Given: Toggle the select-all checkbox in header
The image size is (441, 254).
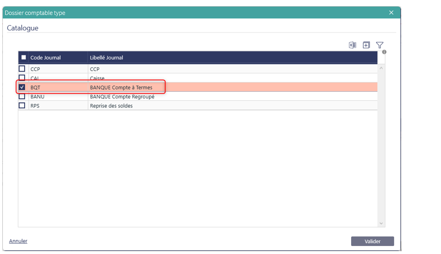Looking at the screenshot, I should (24, 58).
